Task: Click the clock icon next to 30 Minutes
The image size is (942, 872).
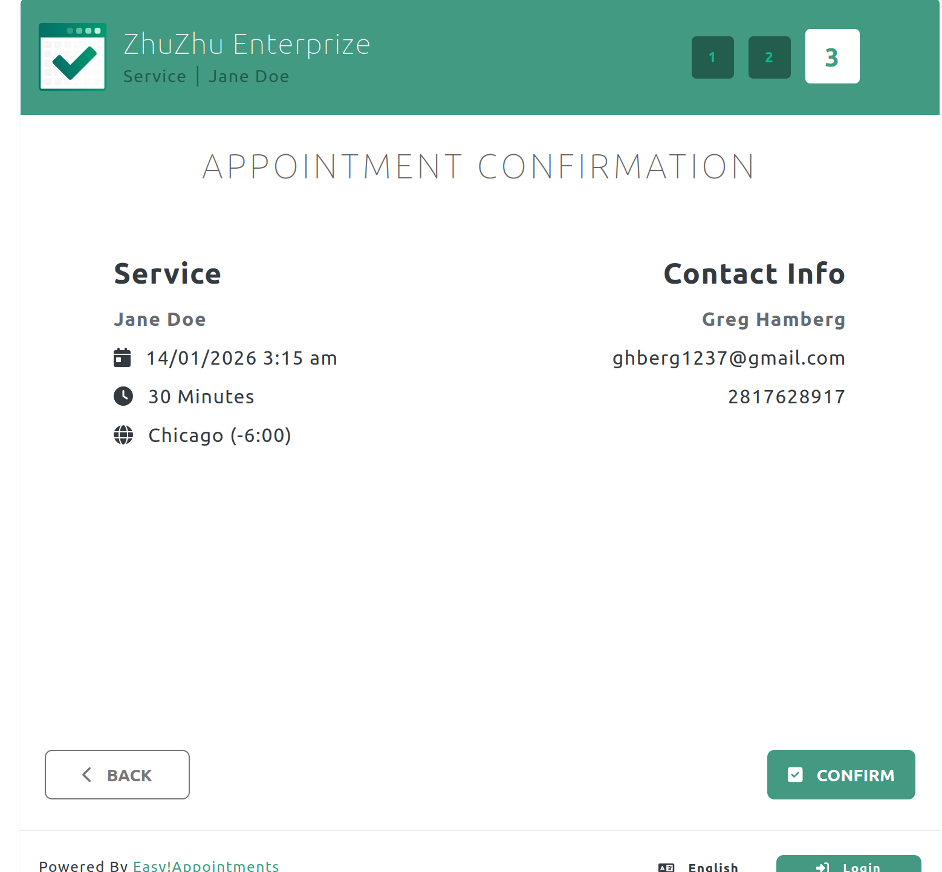Action: coord(123,397)
